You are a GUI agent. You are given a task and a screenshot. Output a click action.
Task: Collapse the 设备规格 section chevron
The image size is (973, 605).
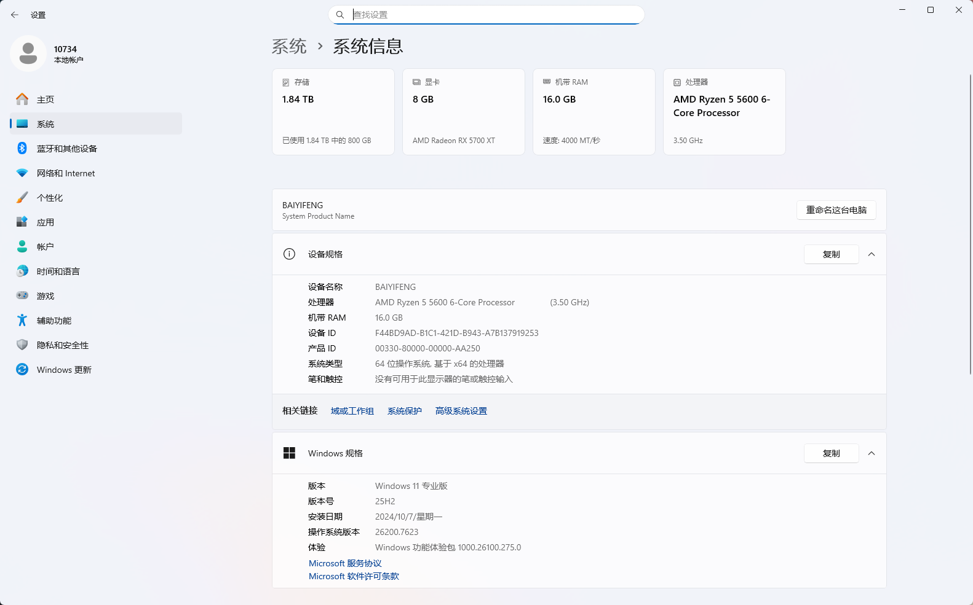872,254
